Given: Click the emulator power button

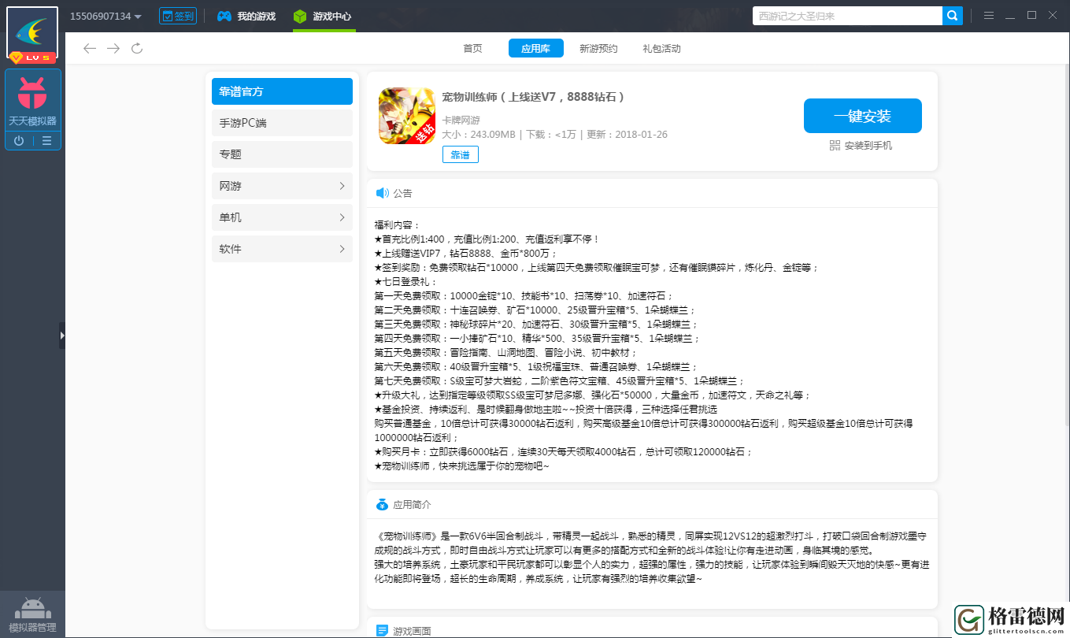Looking at the screenshot, I should click(19, 141).
